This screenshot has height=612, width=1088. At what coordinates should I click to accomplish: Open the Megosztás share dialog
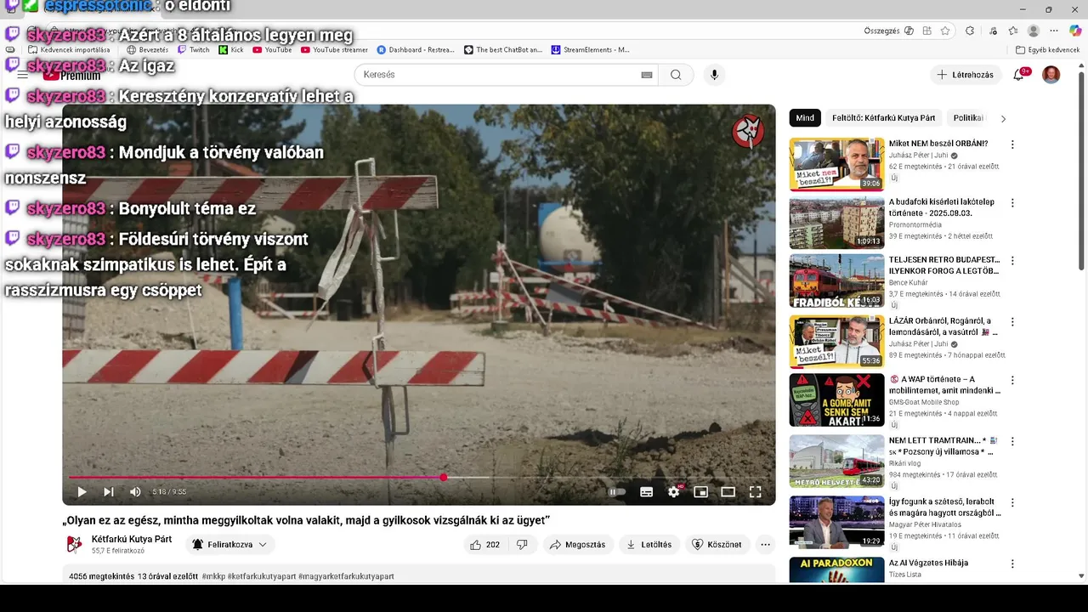point(578,545)
